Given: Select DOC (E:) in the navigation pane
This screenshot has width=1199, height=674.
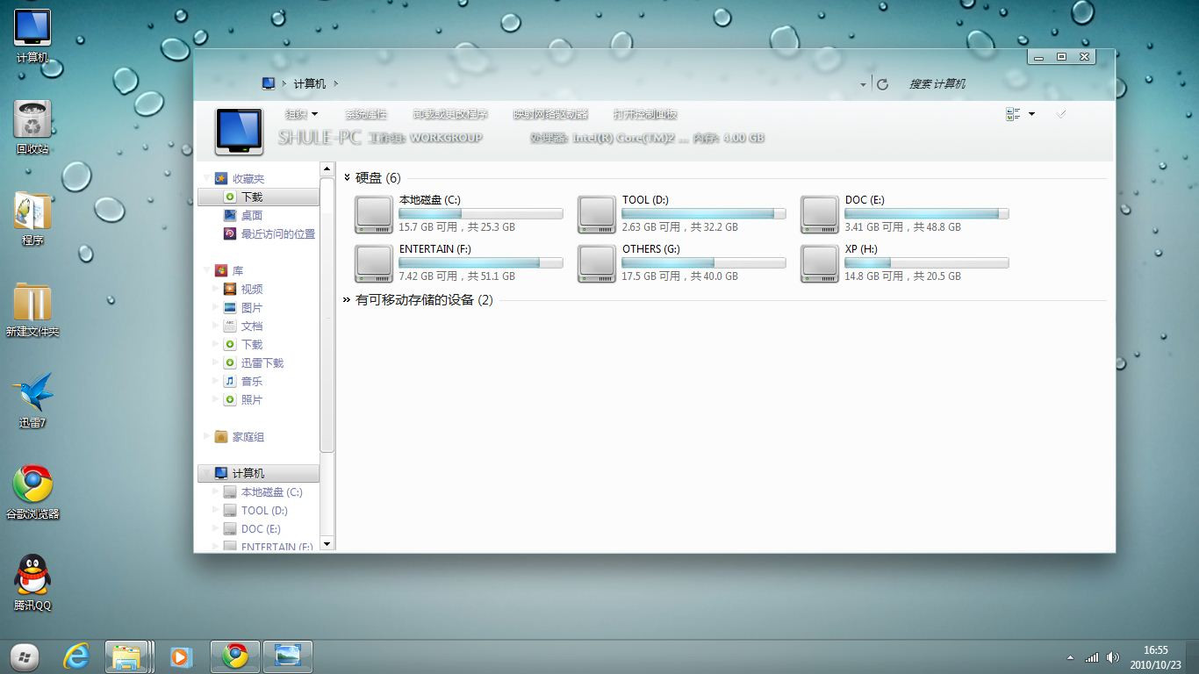Looking at the screenshot, I should pyautogui.click(x=261, y=529).
